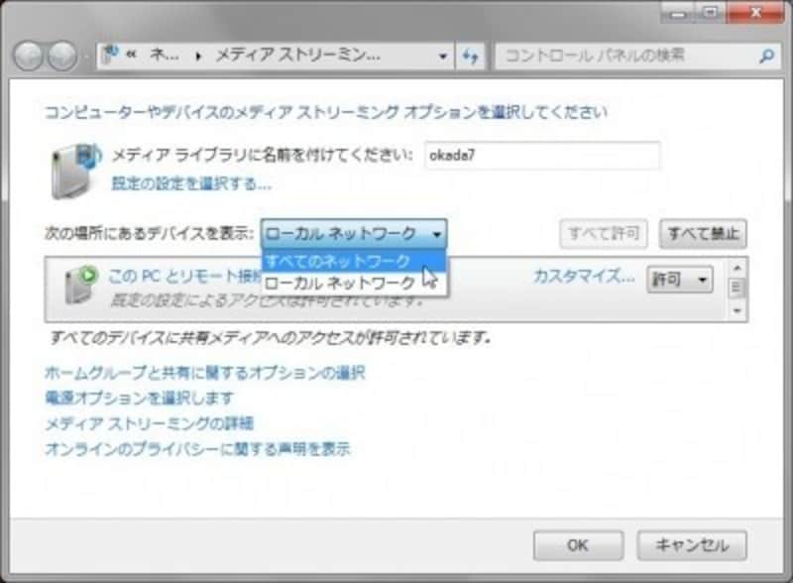Click the control panel icon in address bar
793x583 pixels.
coord(110,55)
